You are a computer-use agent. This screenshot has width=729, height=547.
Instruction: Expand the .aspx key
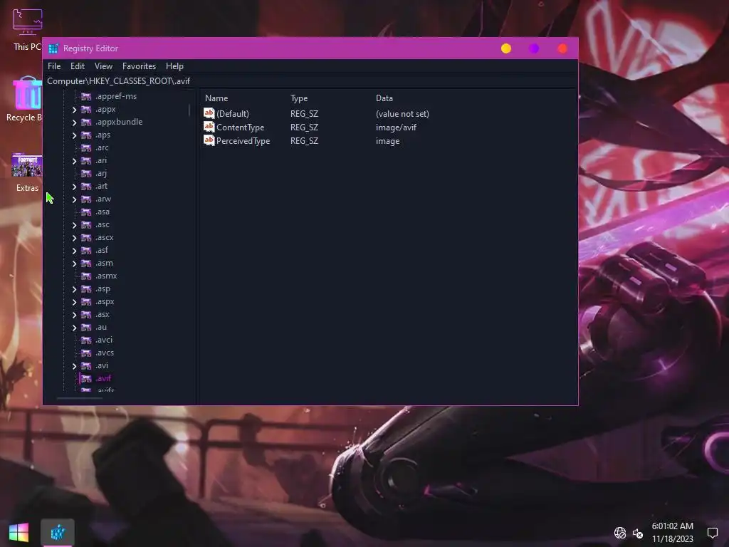click(74, 302)
